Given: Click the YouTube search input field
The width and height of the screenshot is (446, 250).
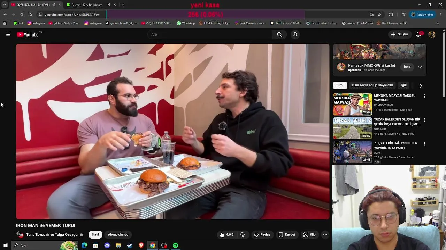Looking at the screenshot, I should [210, 34].
